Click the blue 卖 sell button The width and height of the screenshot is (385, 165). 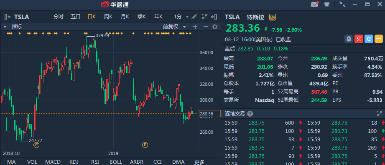click(369, 39)
